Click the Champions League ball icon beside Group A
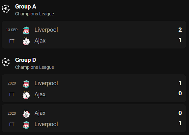This screenshot has width=189, height=135. point(6,9)
